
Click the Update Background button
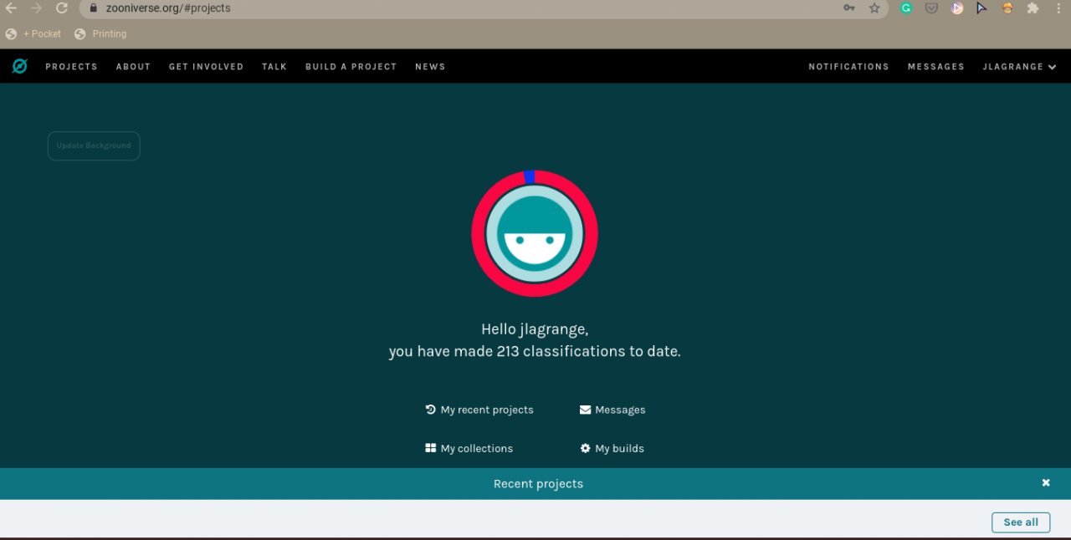point(94,145)
